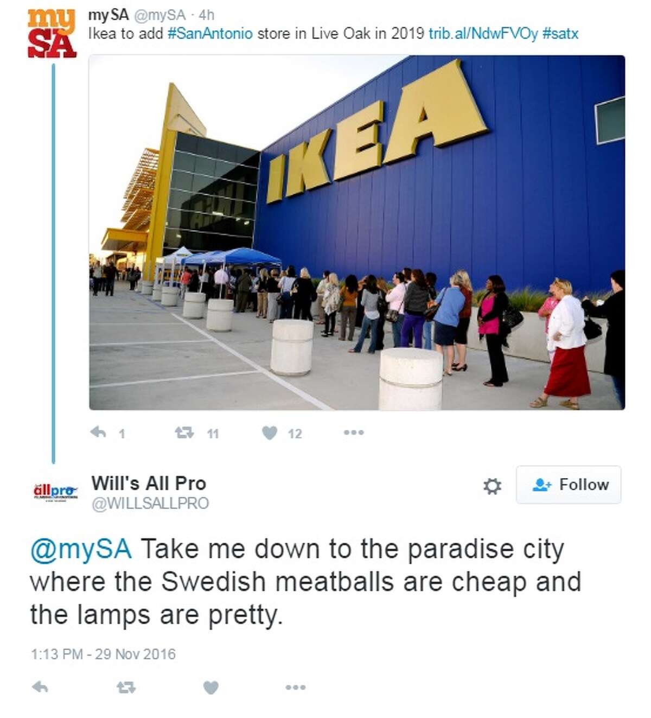
Task: Open the #SanAntonio hashtag link
Action: click(210, 34)
